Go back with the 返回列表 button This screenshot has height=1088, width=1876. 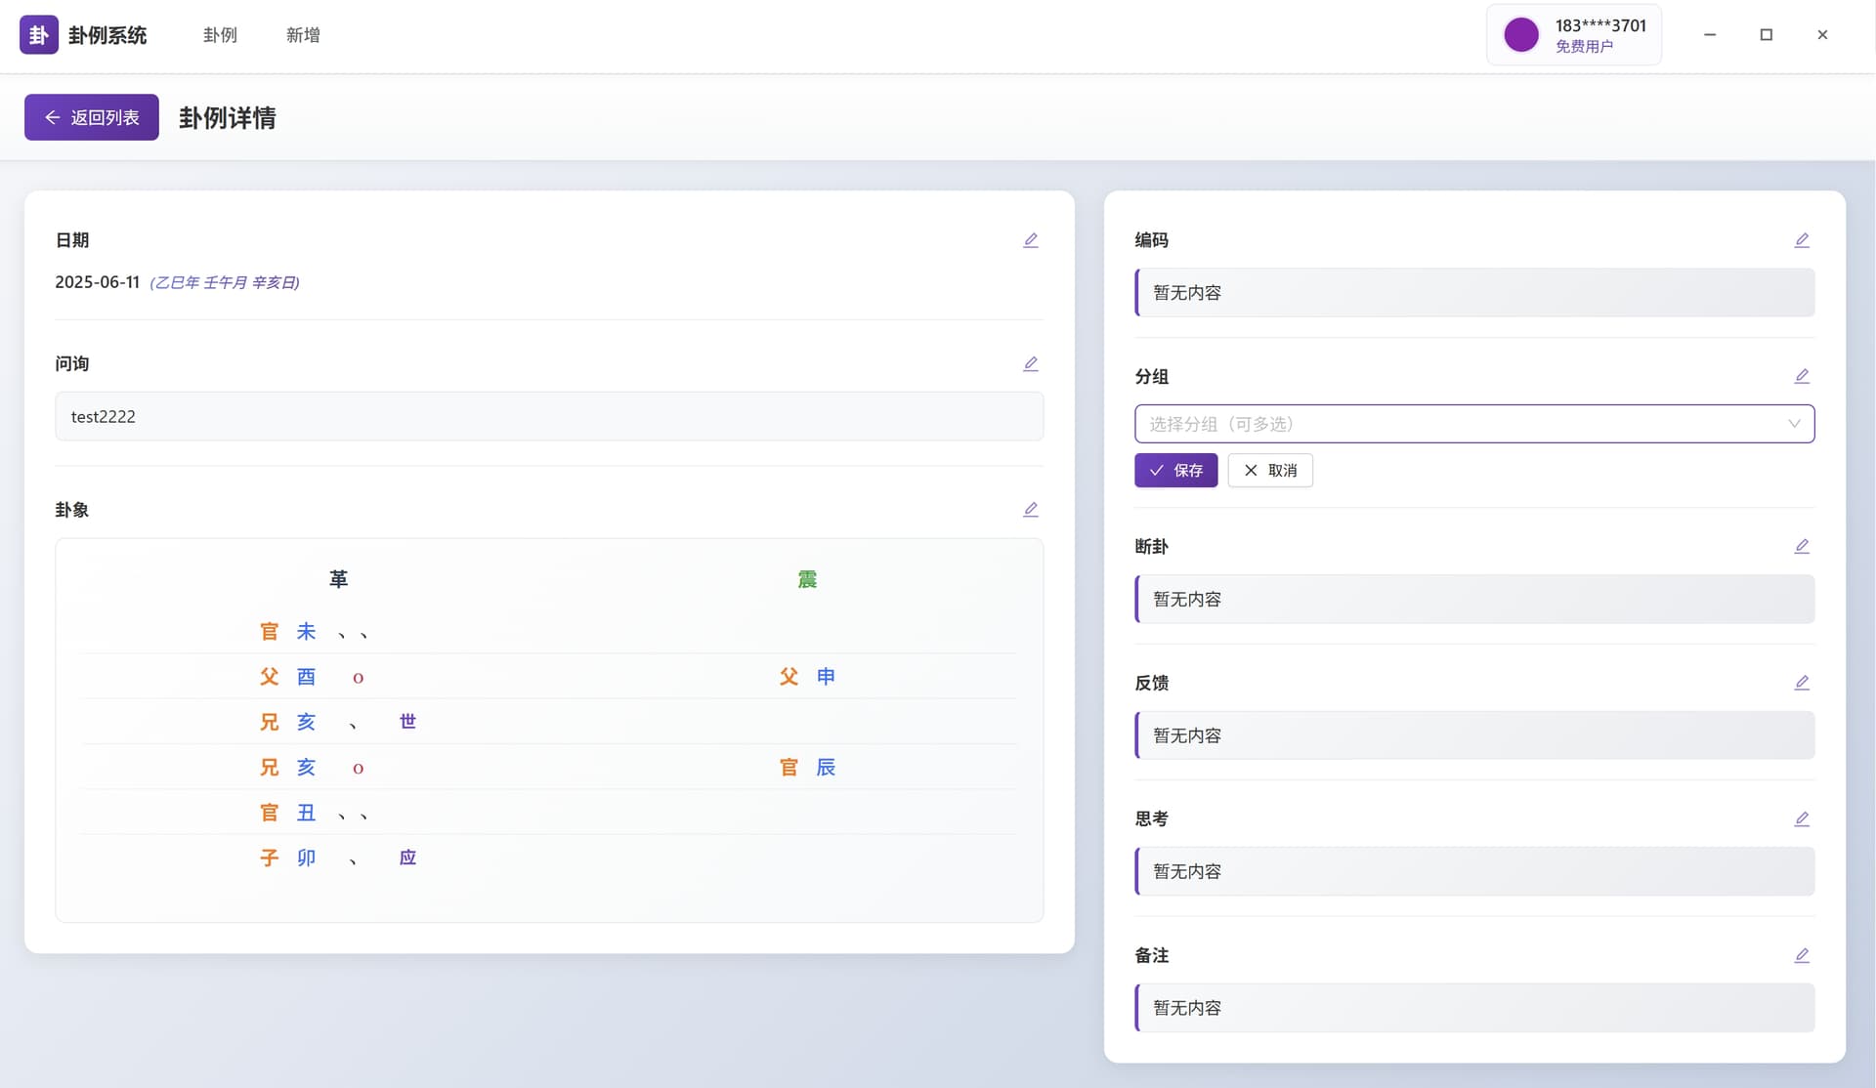pyautogui.click(x=92, y=117)
